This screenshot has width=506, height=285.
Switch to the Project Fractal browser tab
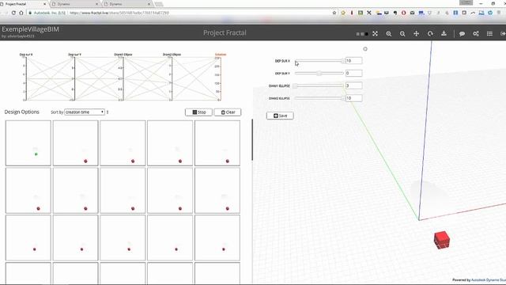(x=23, y=4)
